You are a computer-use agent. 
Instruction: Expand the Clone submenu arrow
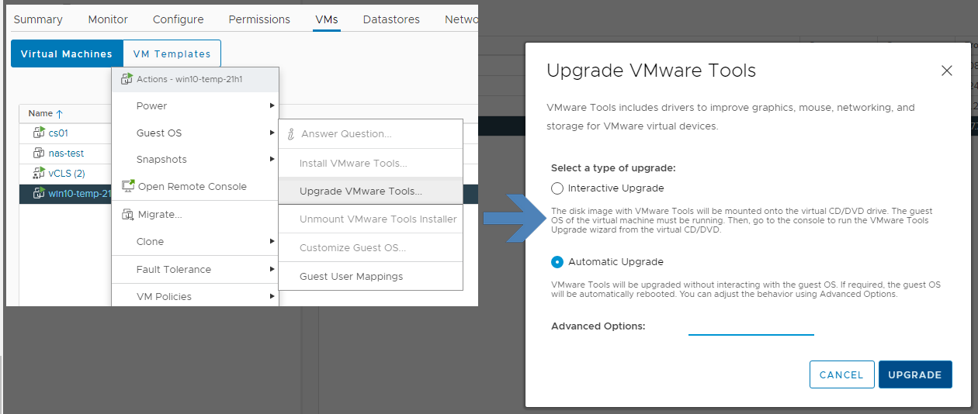272,241
